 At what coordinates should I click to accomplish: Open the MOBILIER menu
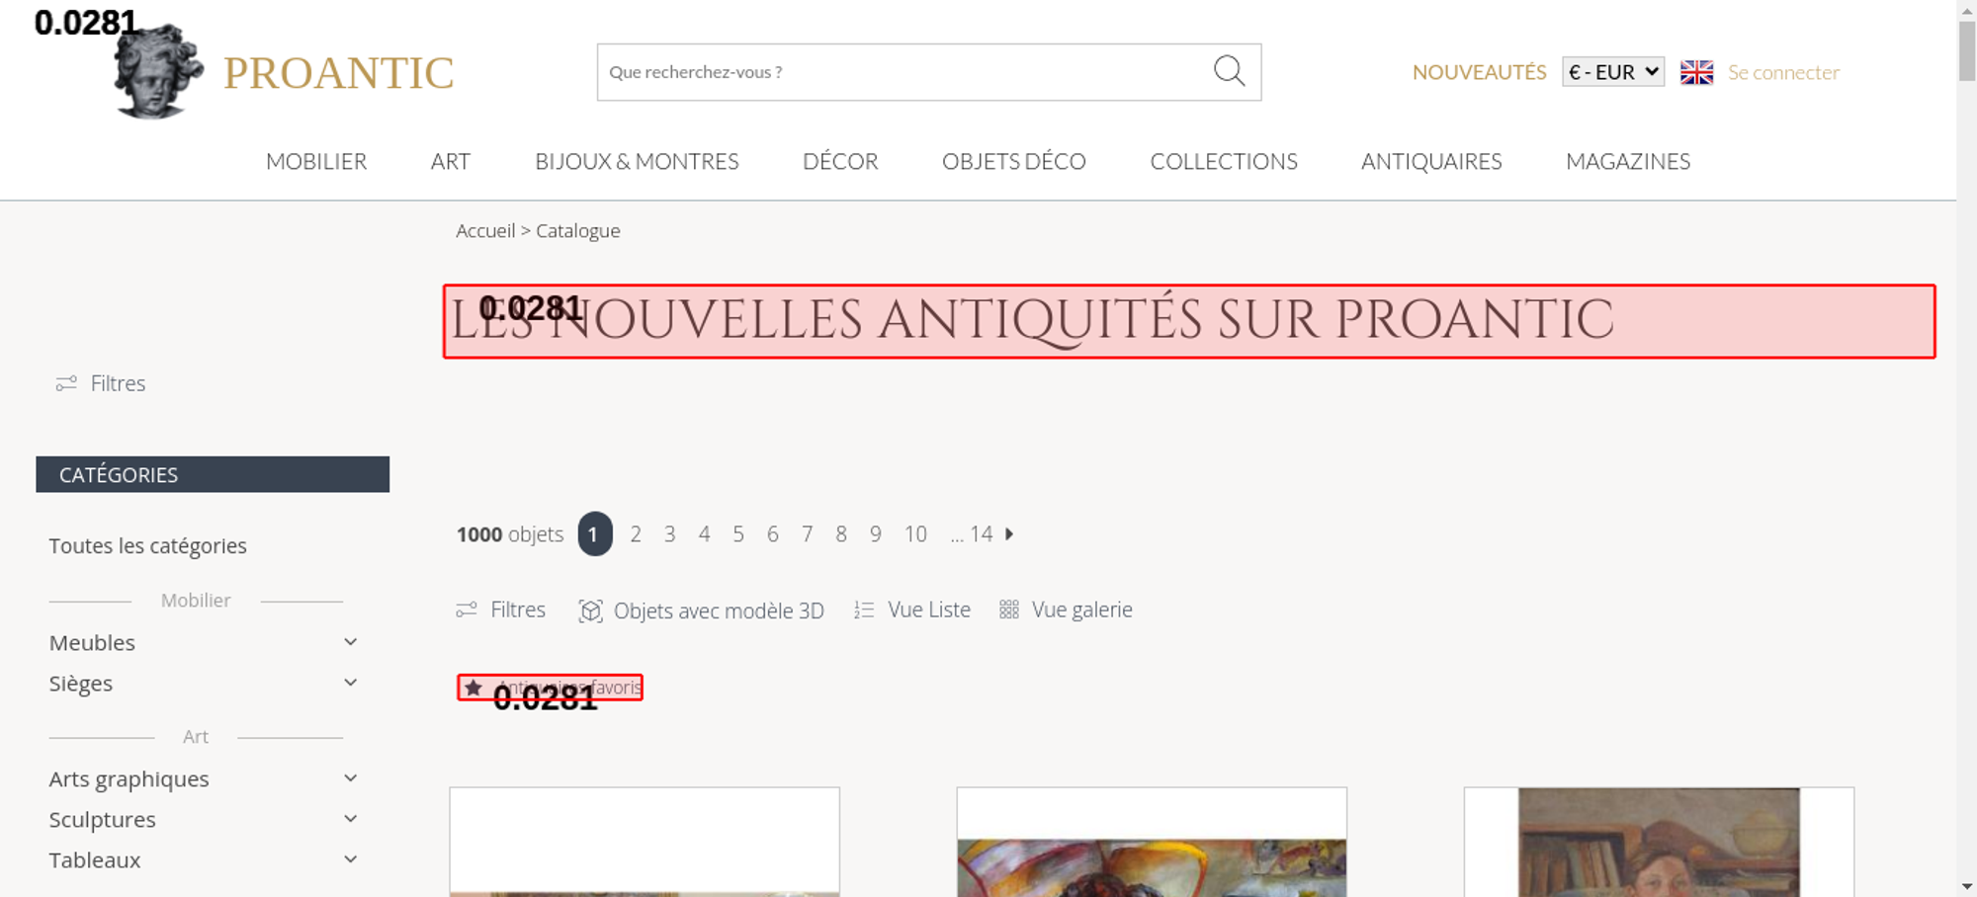pos(316,161)
